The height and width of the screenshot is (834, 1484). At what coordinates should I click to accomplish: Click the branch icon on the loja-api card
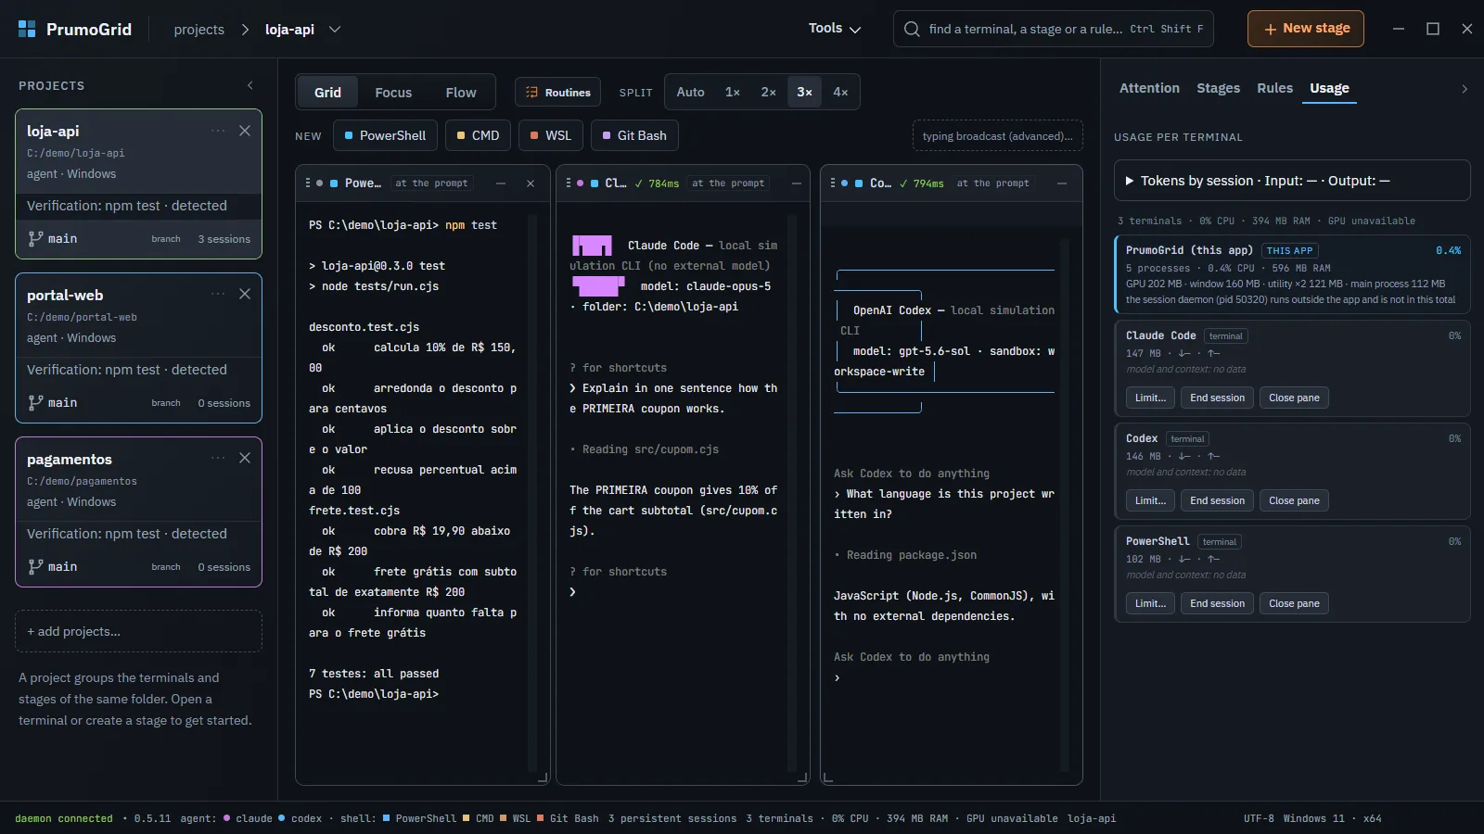35,238
